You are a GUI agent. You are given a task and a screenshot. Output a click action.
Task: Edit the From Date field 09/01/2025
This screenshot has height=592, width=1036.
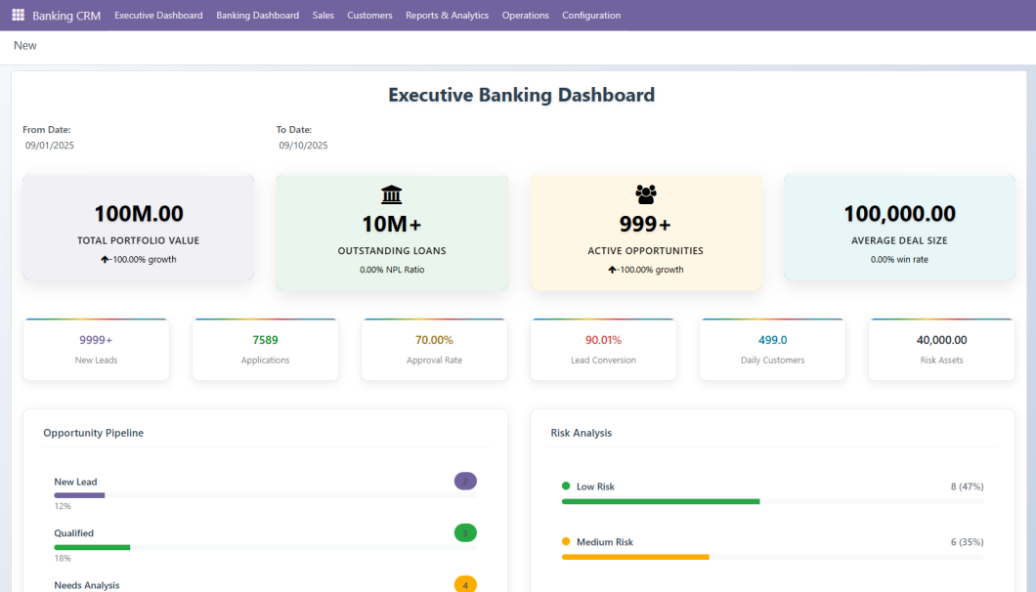point(50,146)
